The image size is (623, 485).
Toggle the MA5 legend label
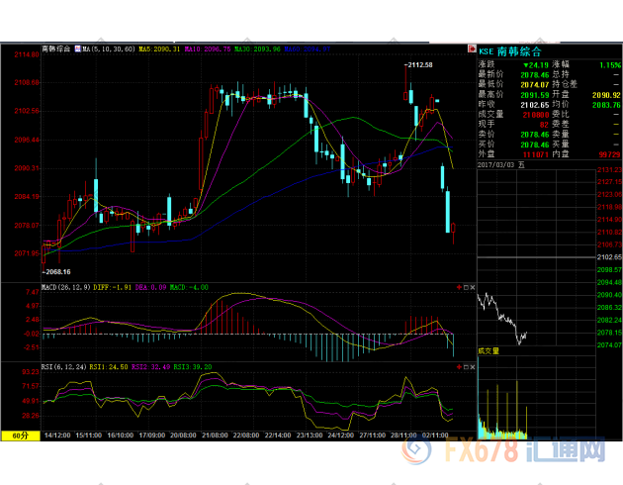tap(158, 48)
